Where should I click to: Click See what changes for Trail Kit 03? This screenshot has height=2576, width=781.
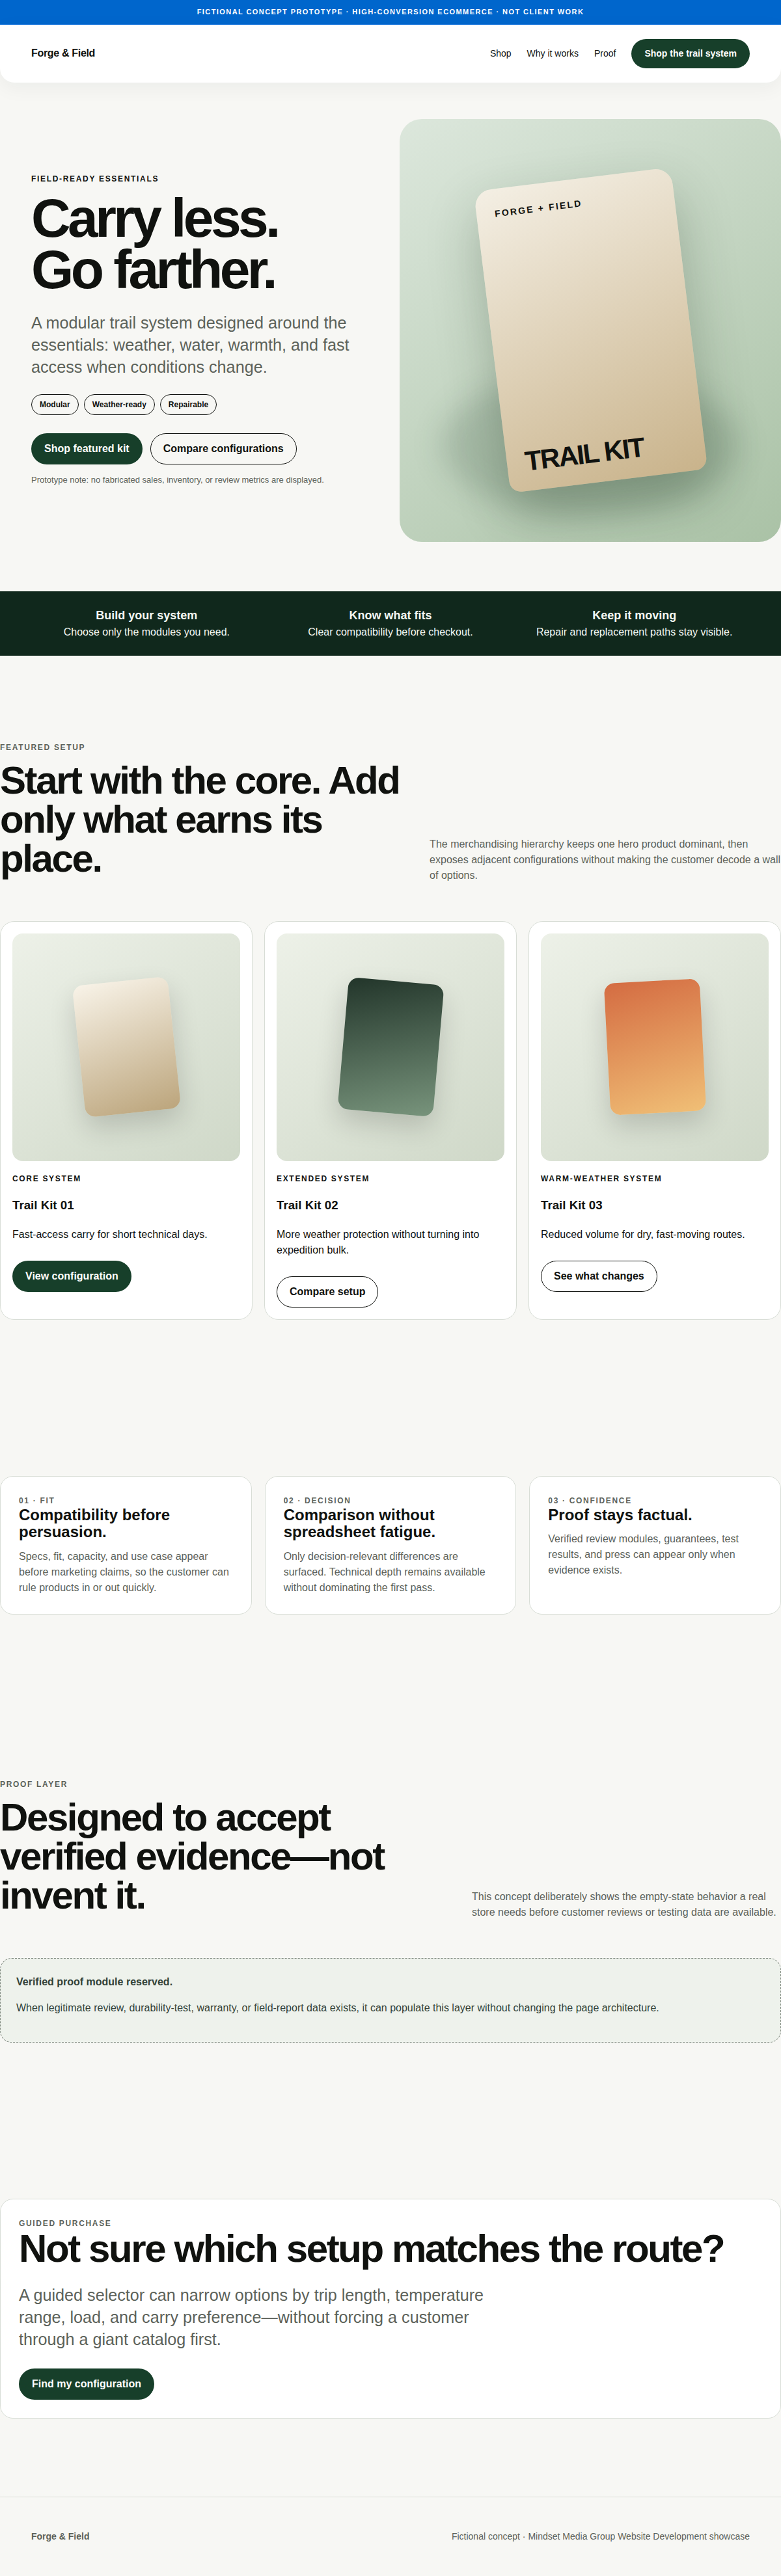pyautogui.click(x=599, y=1276)
